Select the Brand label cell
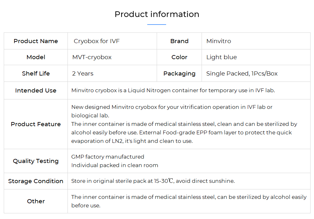 [x=179, y=41]
